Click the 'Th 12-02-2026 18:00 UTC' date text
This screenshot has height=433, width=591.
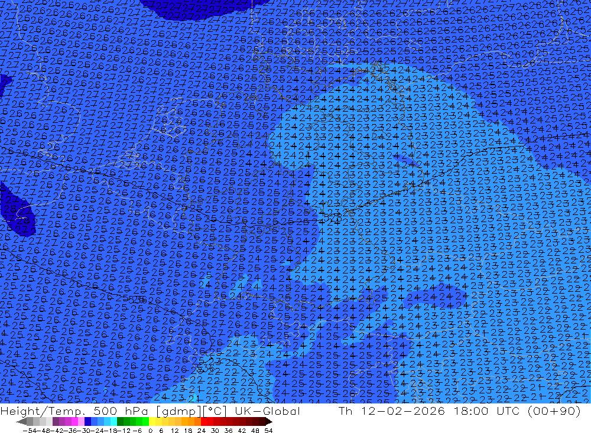[x=429, y=411]
